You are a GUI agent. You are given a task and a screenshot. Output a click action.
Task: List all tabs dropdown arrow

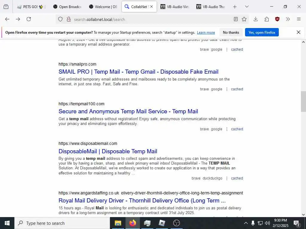(x=247, y=7)
